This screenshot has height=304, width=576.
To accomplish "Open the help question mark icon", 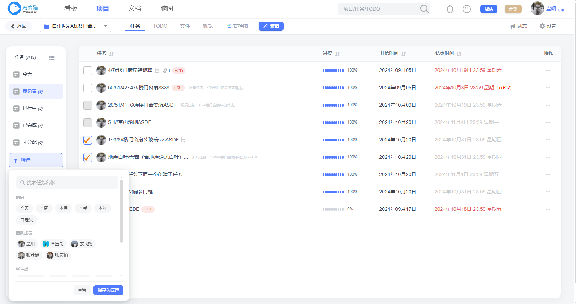I will (x=467, y=9).
